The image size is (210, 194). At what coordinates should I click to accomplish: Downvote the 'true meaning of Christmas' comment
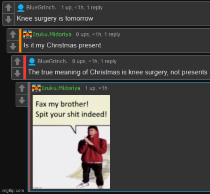17,73
